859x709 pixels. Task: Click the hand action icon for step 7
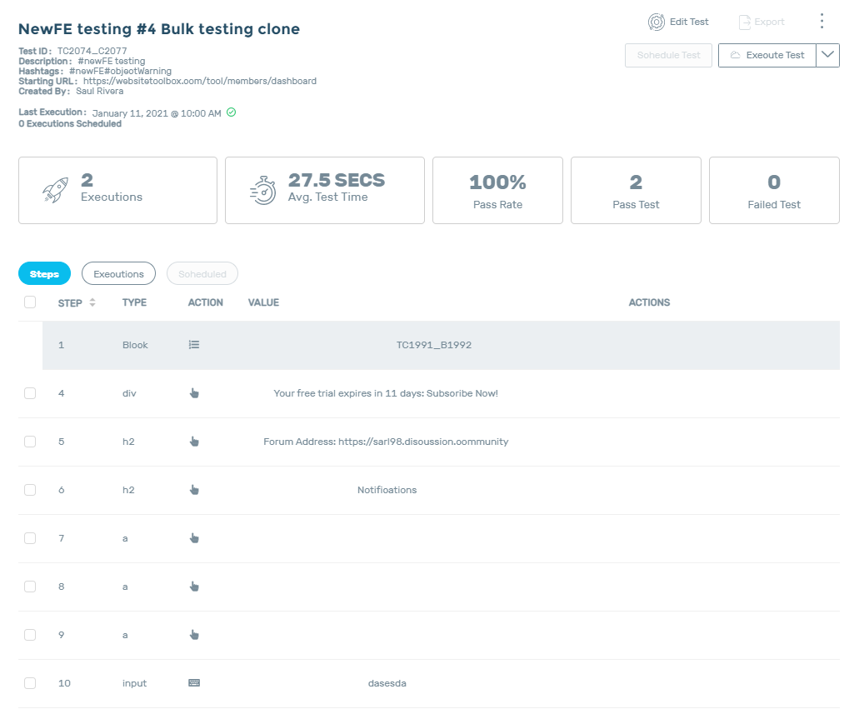[194, 538]
